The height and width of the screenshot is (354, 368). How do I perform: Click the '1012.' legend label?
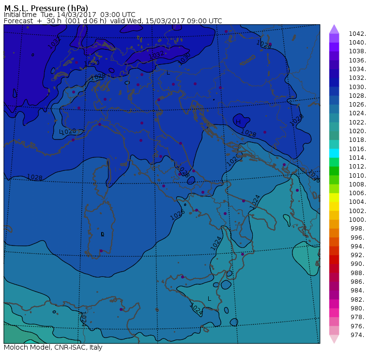click(x=357, y=167)
